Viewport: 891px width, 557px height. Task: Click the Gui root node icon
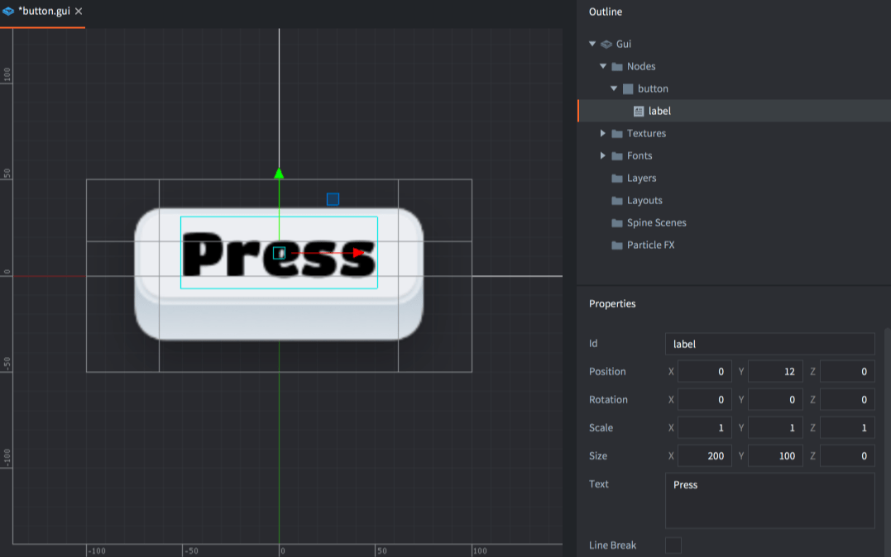tap(606, 44)
